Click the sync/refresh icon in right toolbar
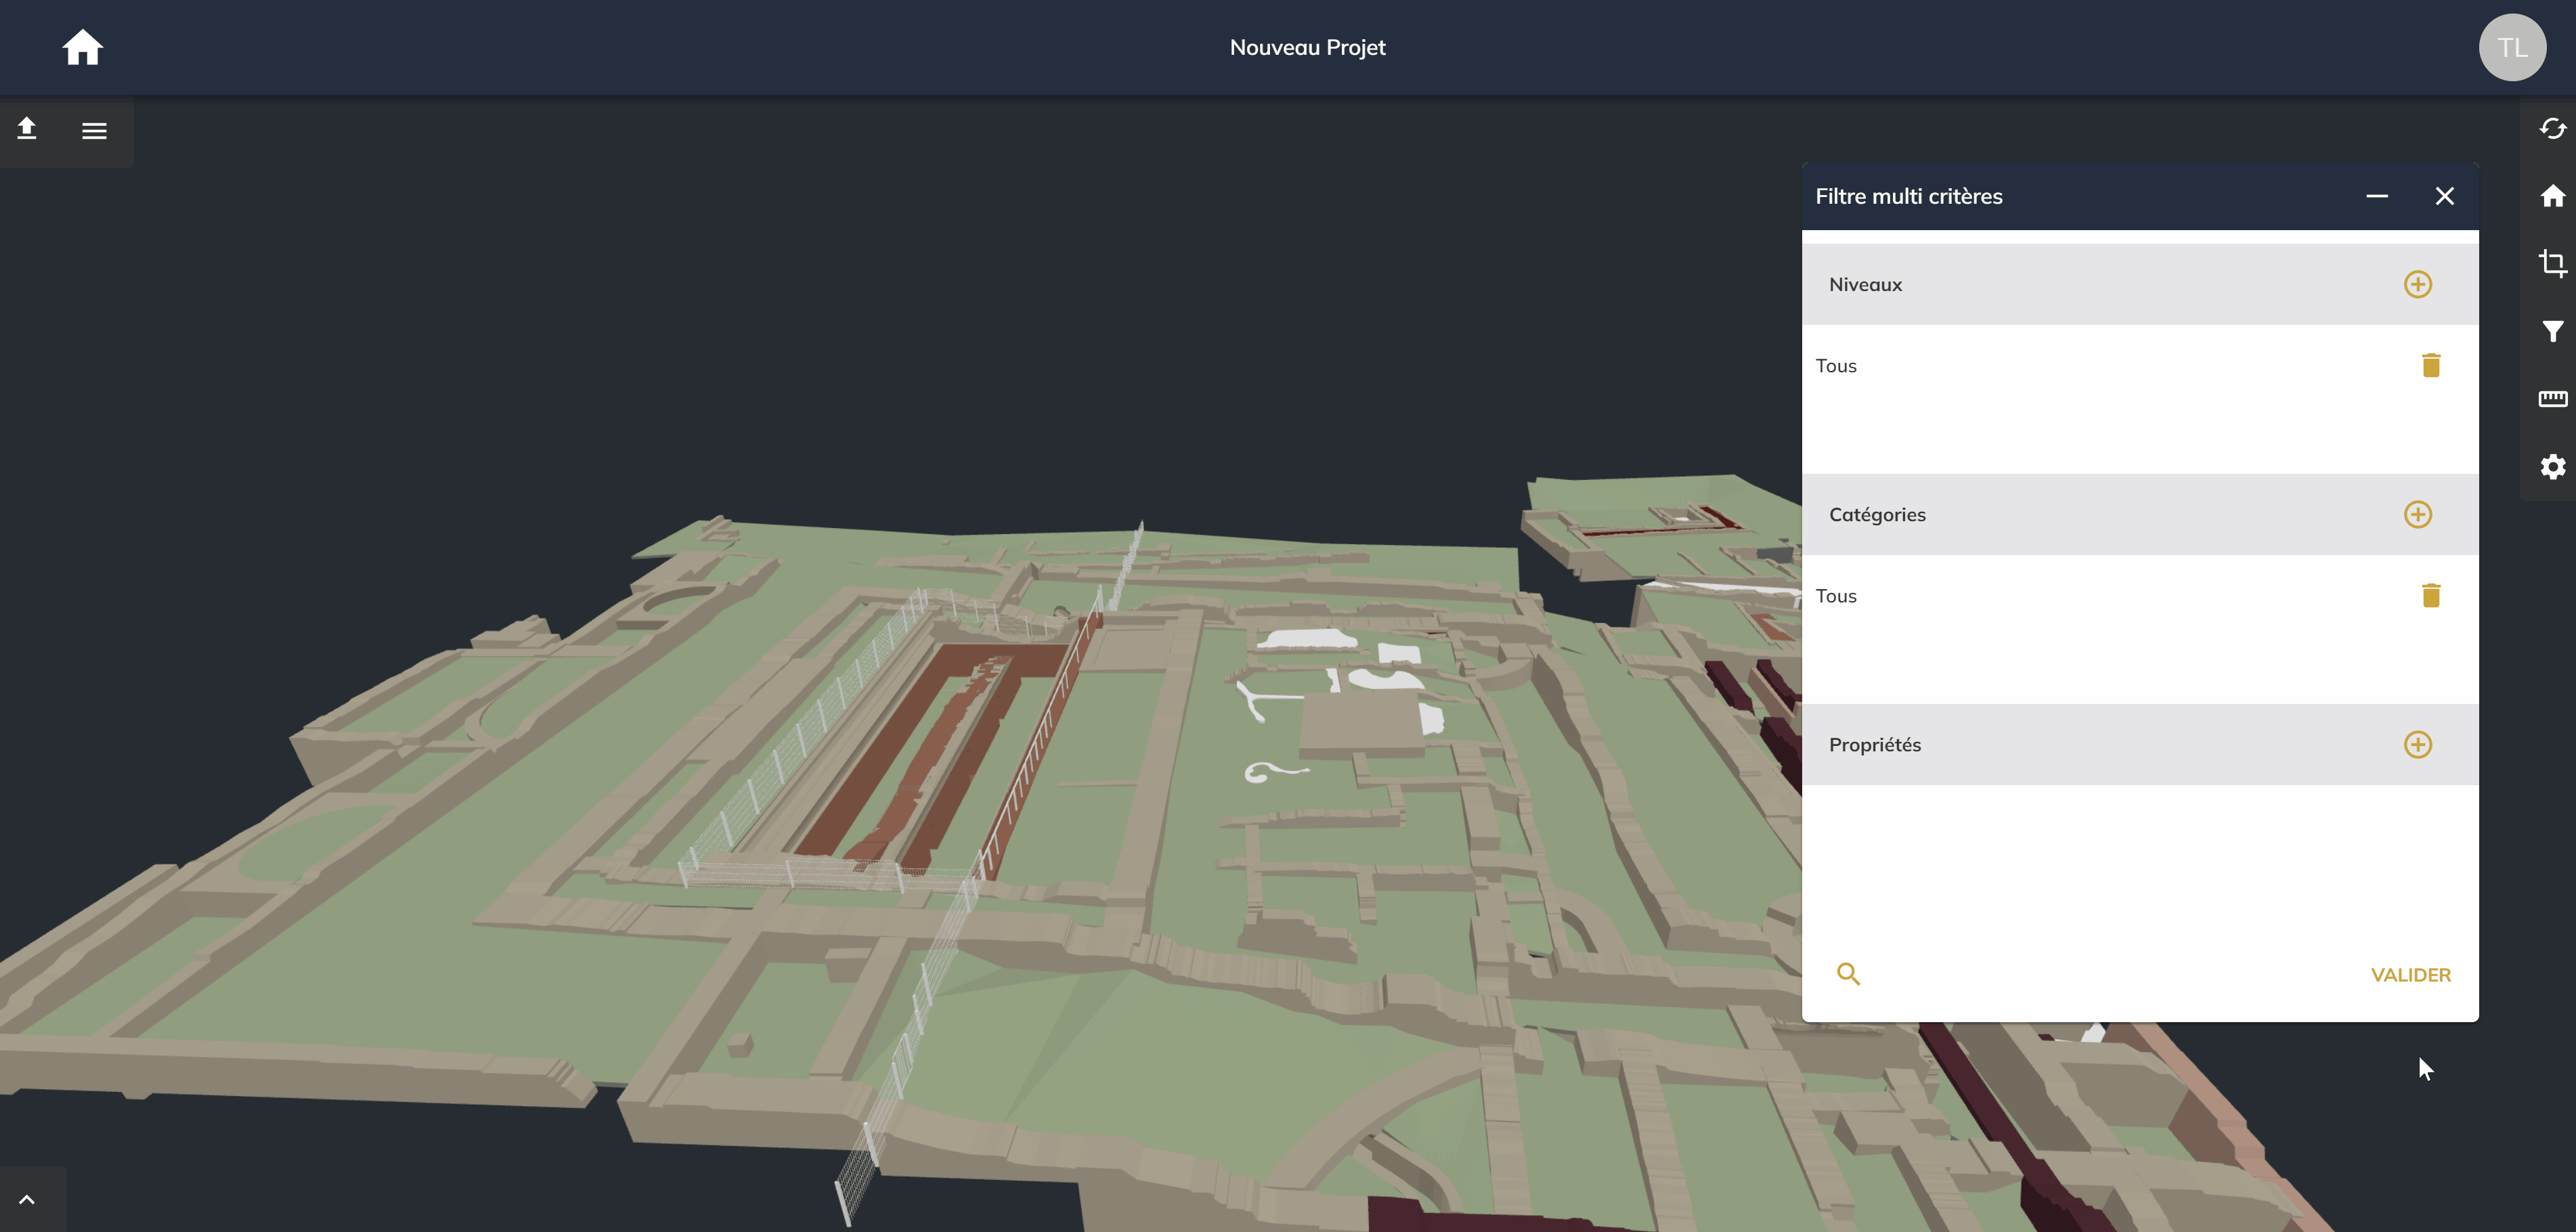This screenshot has height=1232, width=2576. (x=2552, y=129)
